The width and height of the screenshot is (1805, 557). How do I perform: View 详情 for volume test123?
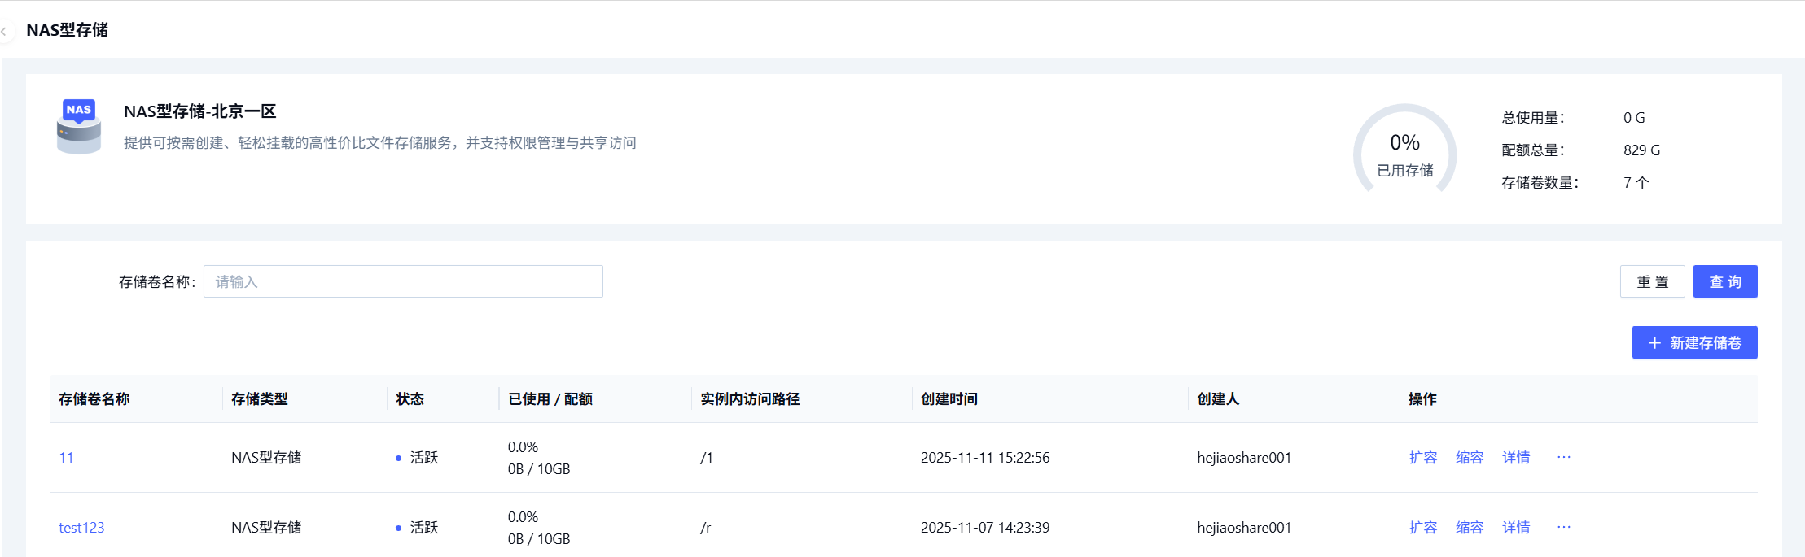click(x=1516, y=528)
